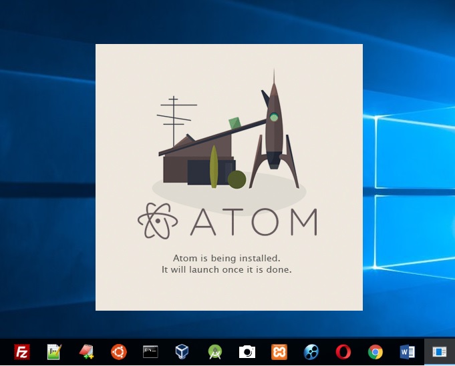Launch the blue media player icon
Image resolution: width=455 pixels, height=366 pixels.
(x=311, y=351)
